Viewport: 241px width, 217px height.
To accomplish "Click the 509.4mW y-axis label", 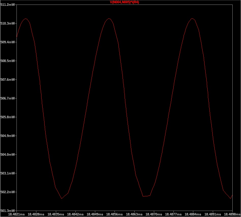I will pyautogui.click(x=8, y=42).
